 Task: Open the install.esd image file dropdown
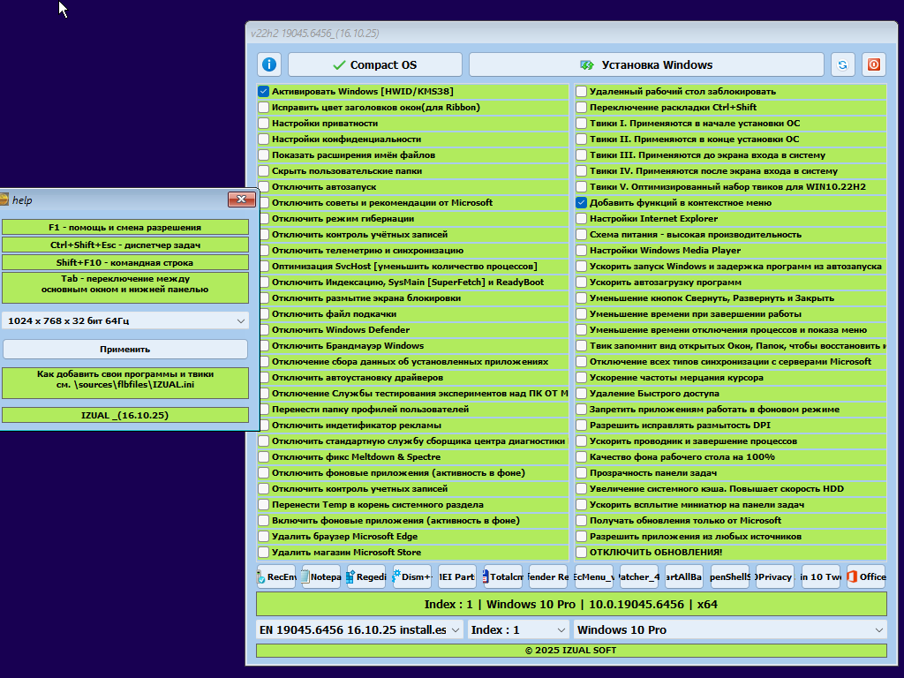pyautogui.click(x=359, y=629)
